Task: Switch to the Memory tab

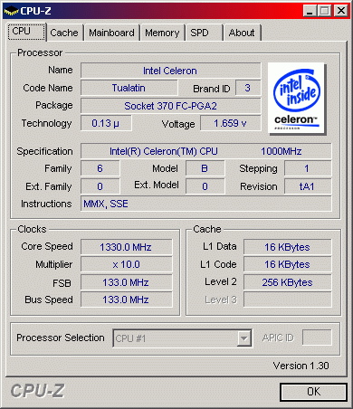Action: click(x=162, y=33)
